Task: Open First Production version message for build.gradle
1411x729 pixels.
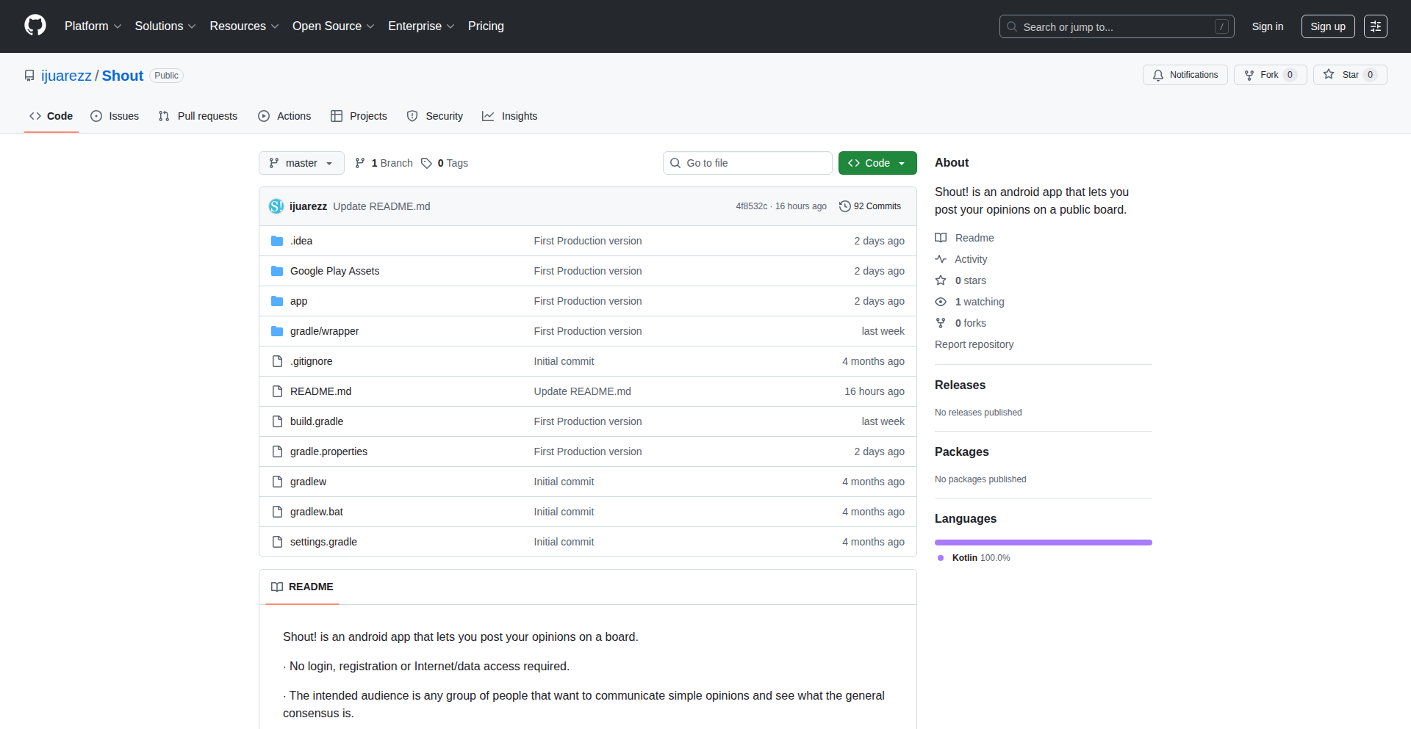Action: (588, 421)
